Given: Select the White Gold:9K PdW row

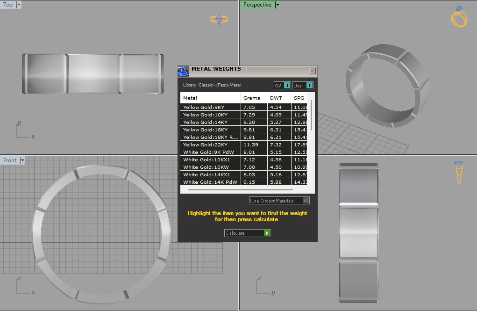Looking at the screenshot, I should [244, 152].
